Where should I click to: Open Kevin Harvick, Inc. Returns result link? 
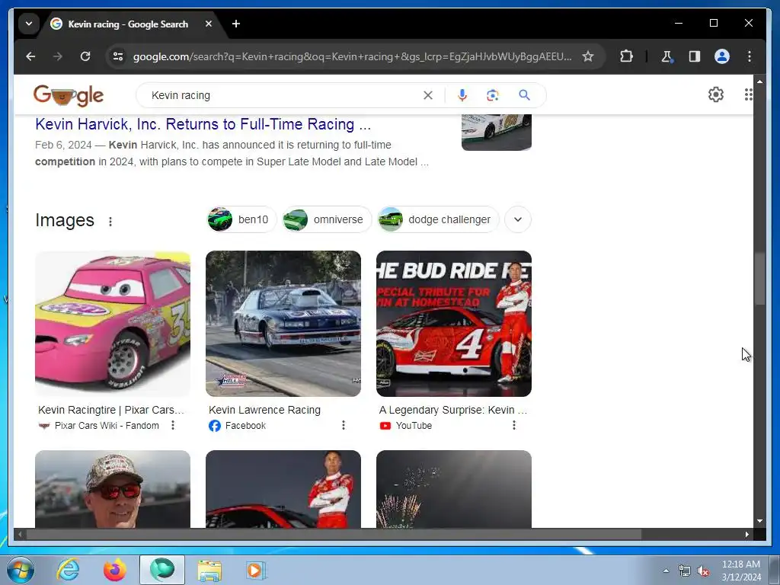click(x=203, y=124)
